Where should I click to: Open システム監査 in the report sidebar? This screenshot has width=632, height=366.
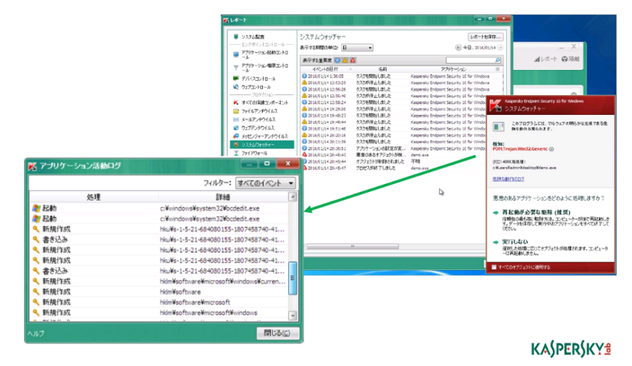pyautogui.click(x=252, y=37)
